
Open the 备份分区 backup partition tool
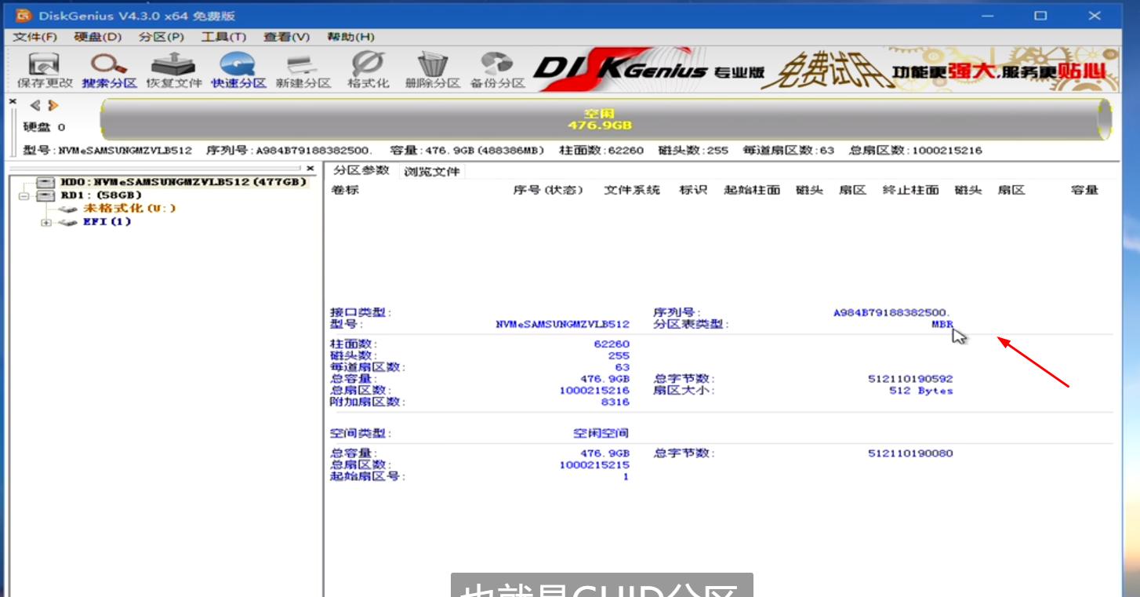(x=497, y=70)
